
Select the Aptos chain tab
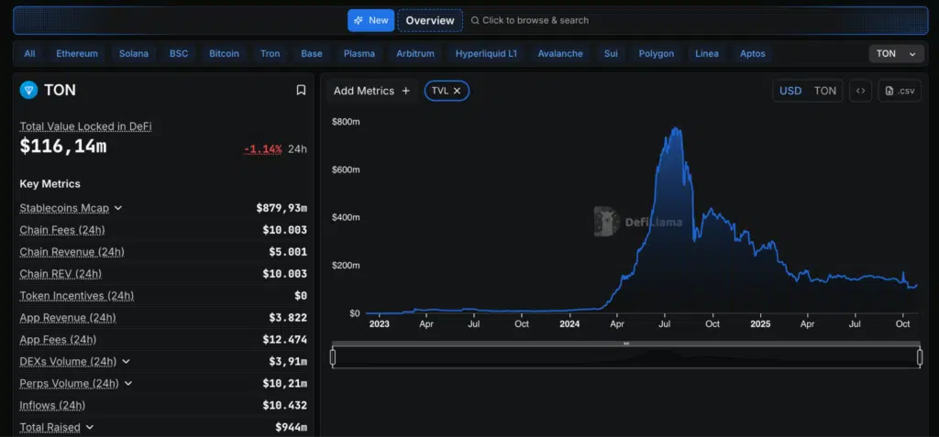click(x=752, y=54)
